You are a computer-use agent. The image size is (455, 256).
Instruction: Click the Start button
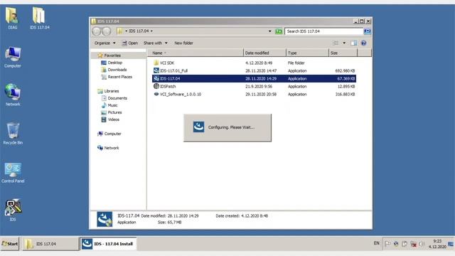[x=10, y=244]
